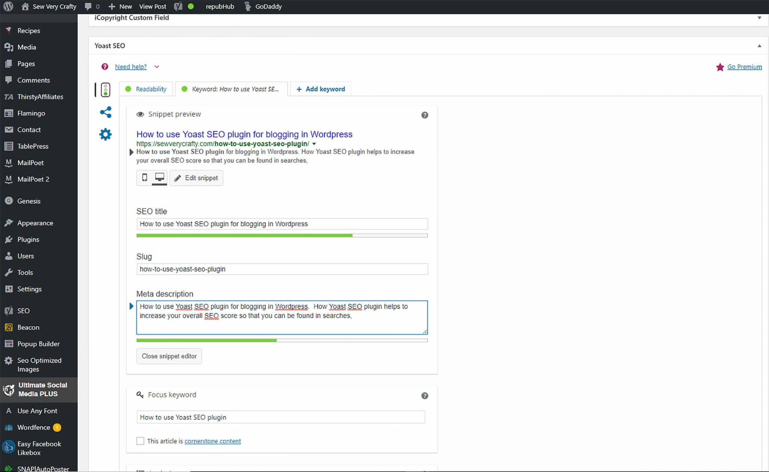Open Sew Very Crafty home icon
This screenshot has width=769, height=472.
[x=25, y=6]
